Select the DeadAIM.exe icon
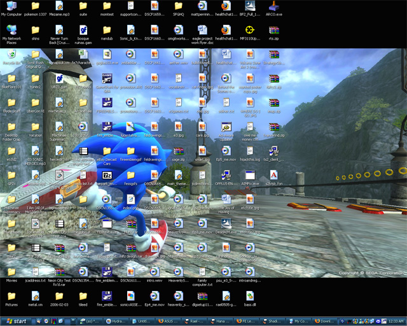This screenshot has width=407, height=326. tap(226, 226)
